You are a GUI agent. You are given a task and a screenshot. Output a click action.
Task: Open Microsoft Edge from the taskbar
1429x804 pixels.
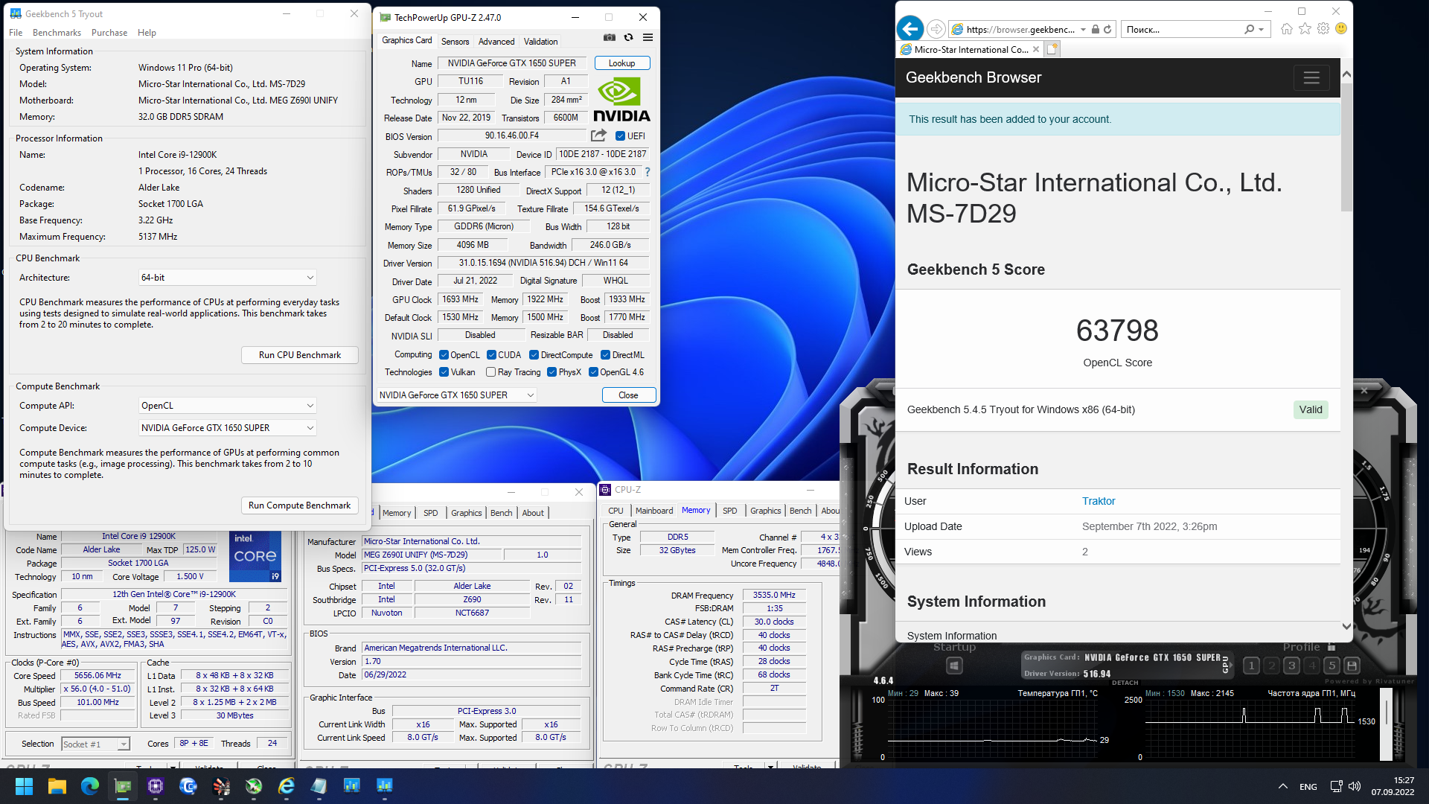click(90, 786)
